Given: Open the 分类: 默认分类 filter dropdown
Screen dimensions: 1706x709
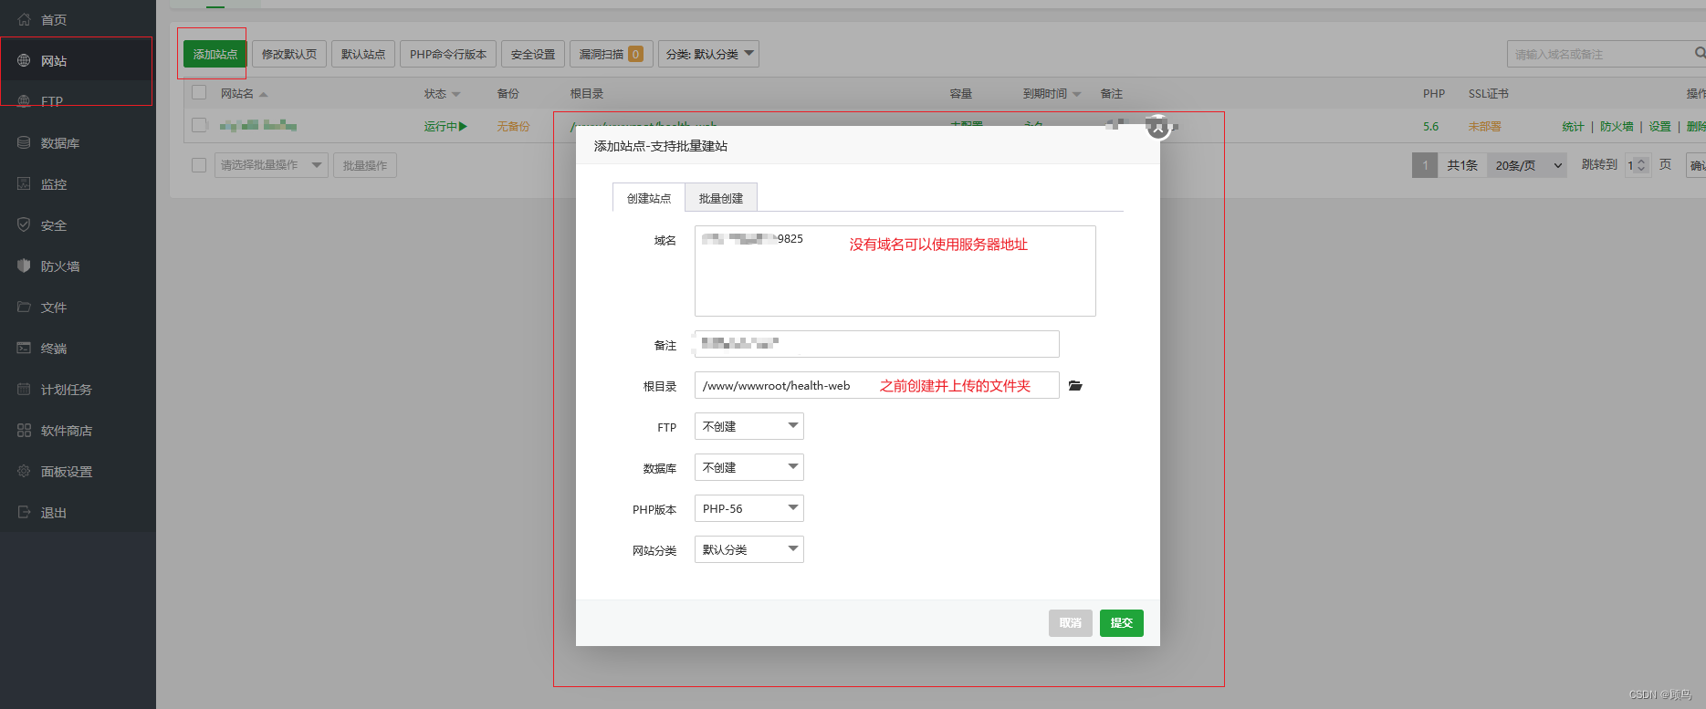Looking at the screenshot, I should point(709,54).
